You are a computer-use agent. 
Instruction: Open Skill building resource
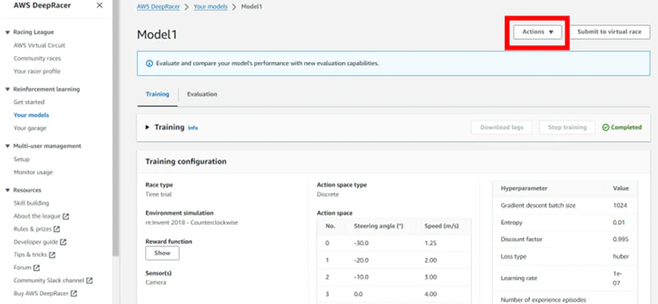pyautogui.click(x=31, y=203)
